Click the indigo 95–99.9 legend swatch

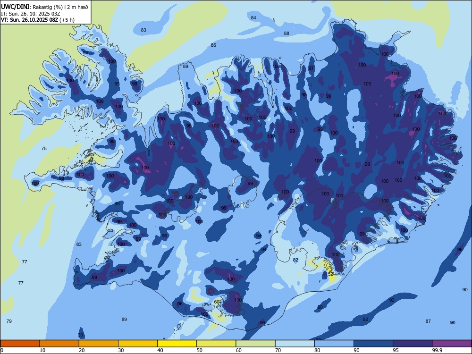tap(413, 344)
